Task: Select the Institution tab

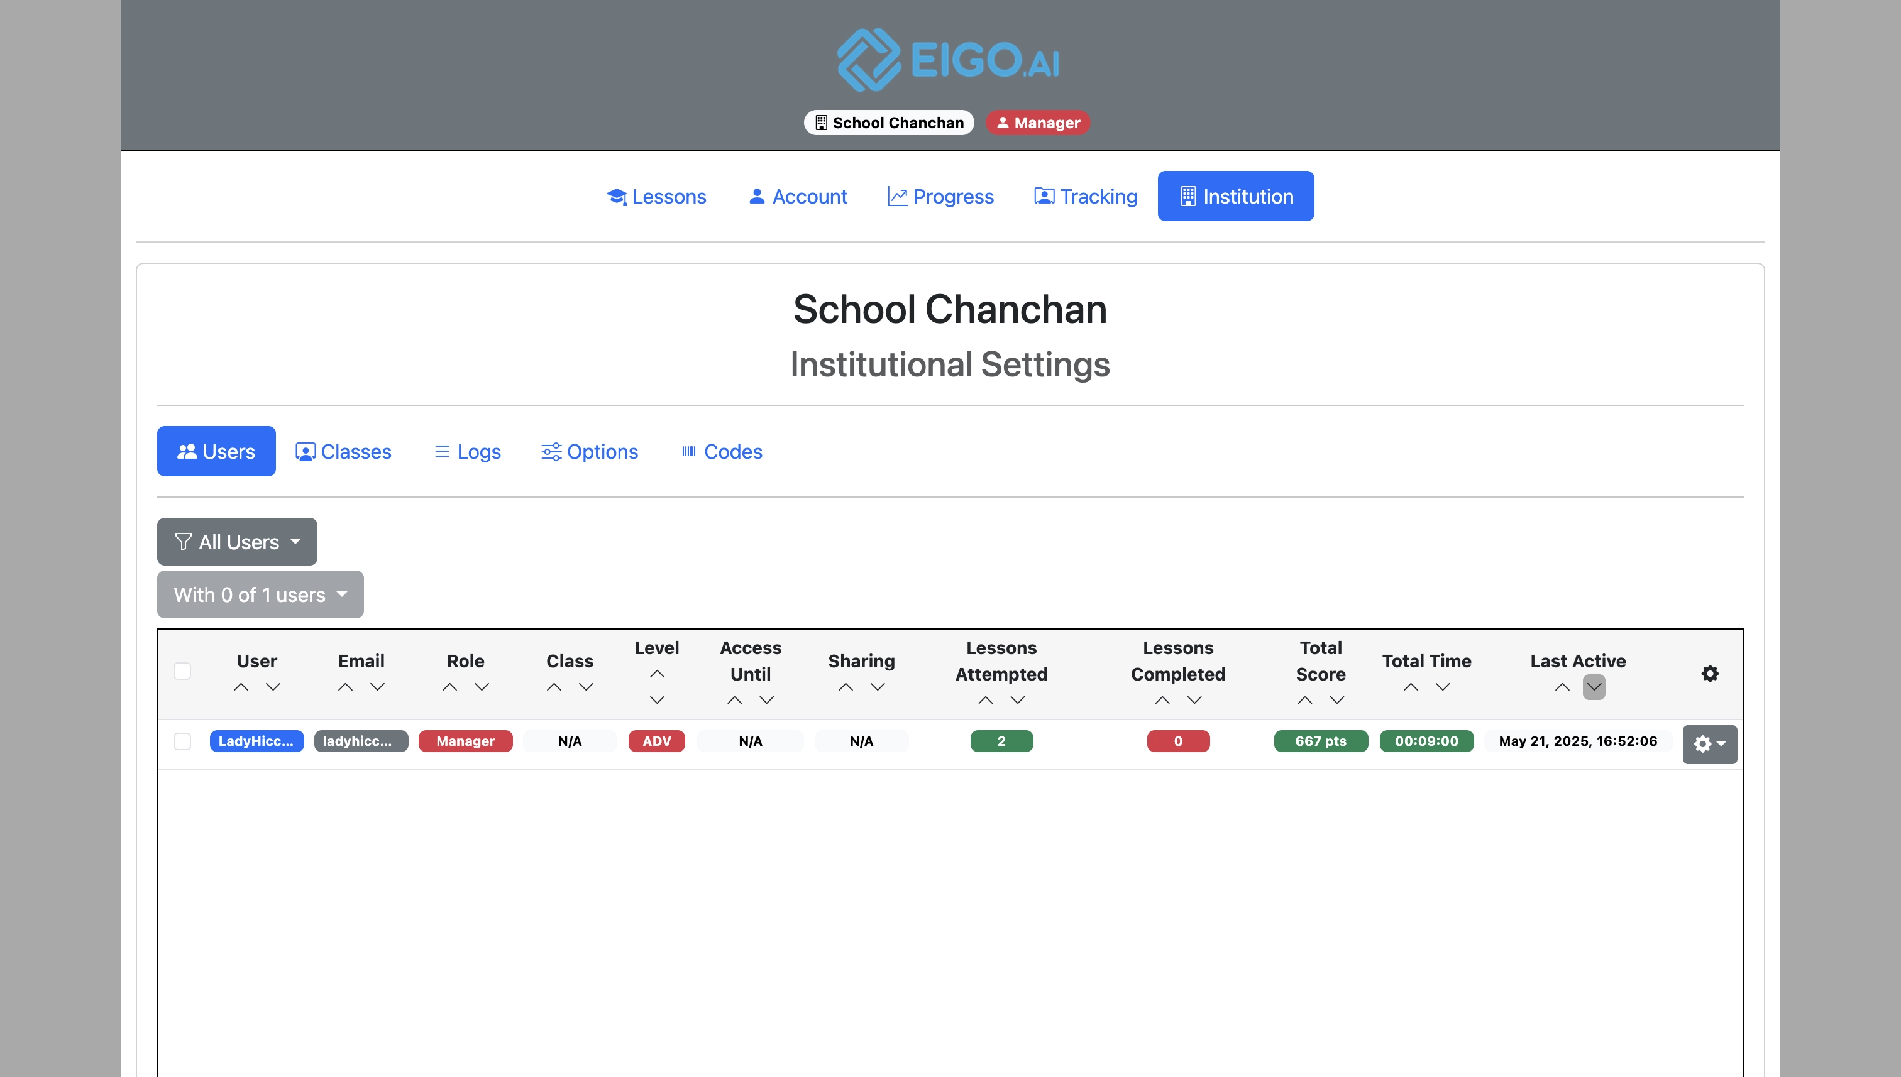Action: click(x=1236, y=196)
